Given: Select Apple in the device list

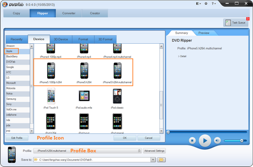Looking at the screenshot, I should (x=18, y=51).
